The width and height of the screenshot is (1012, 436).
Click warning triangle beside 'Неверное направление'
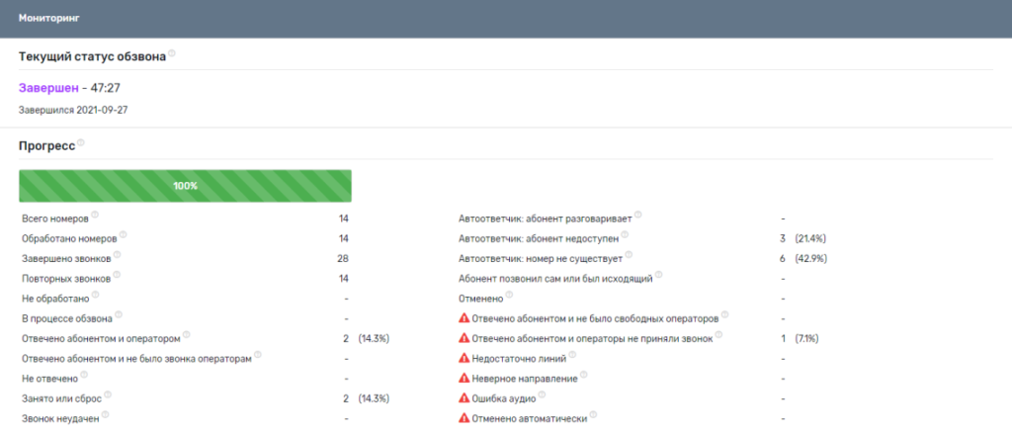click(x=464, y=378)
